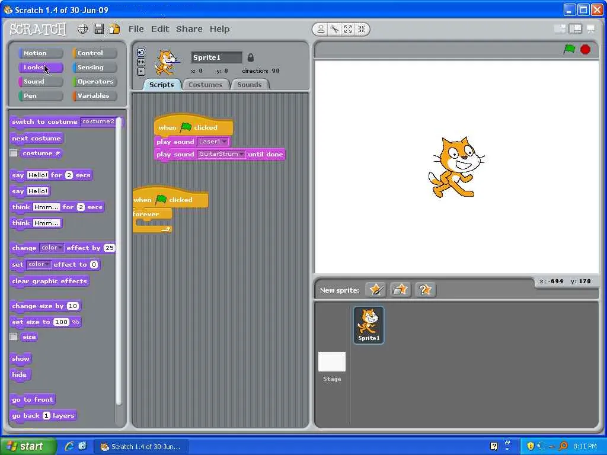Save project with the floppy disk icon
Image resolution: width=607 pixels, height=455 pixels.
(99, 29)
